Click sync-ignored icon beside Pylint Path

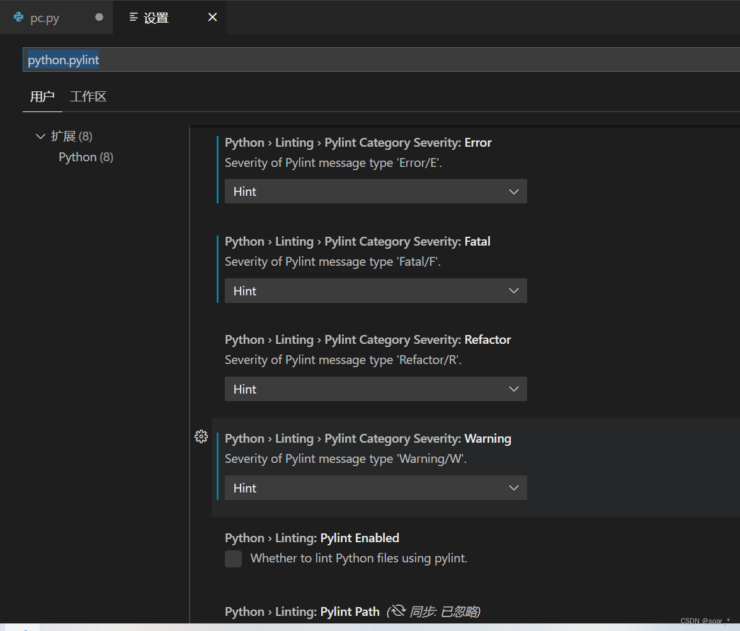pos(398,611)
